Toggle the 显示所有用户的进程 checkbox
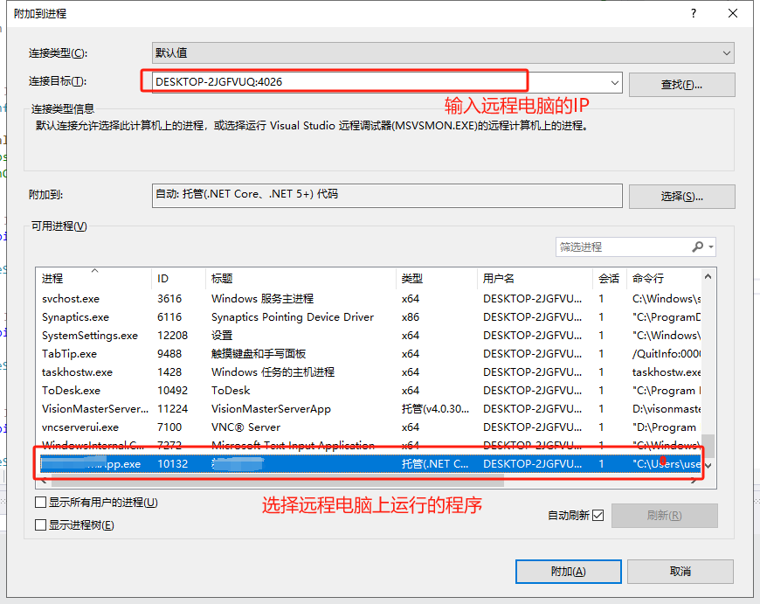Viewport: 760px width, 604px height. coord(41,502)
